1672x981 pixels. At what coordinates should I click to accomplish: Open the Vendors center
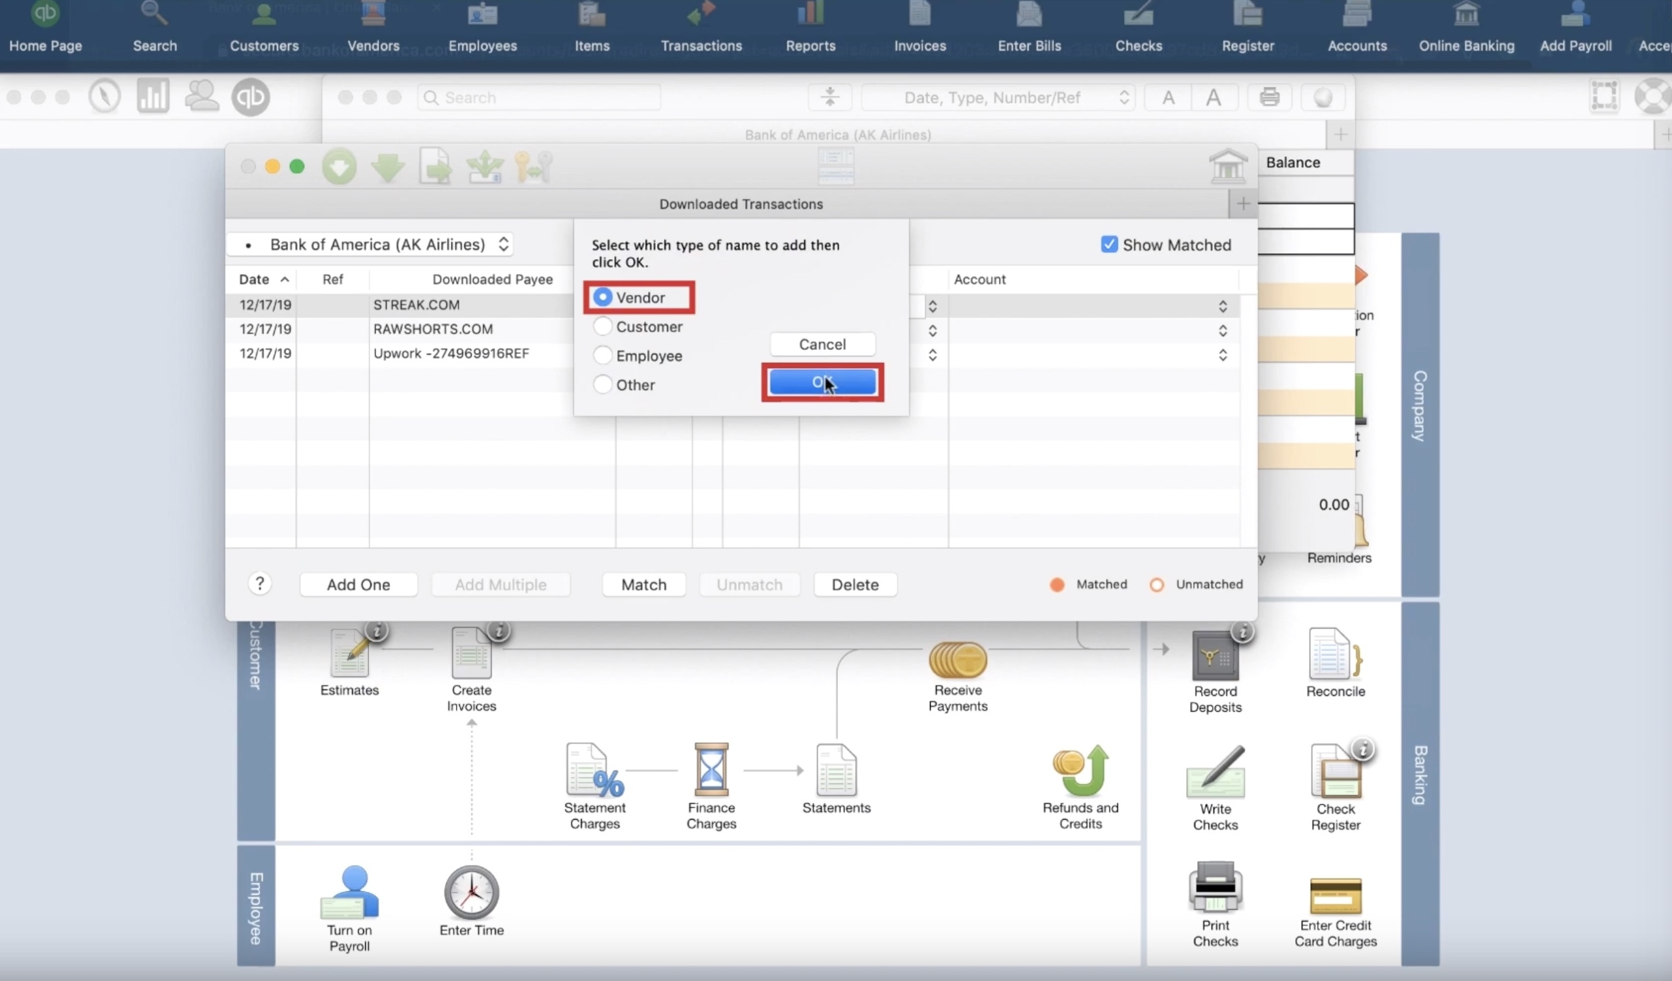(374, 28)
